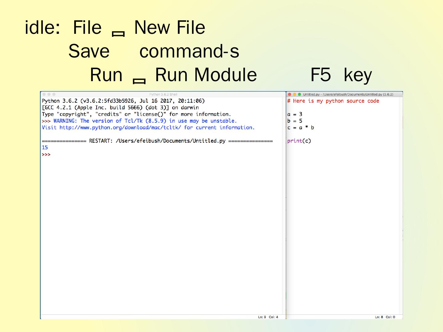Click the "print(c)" code line

coord(299,141)
